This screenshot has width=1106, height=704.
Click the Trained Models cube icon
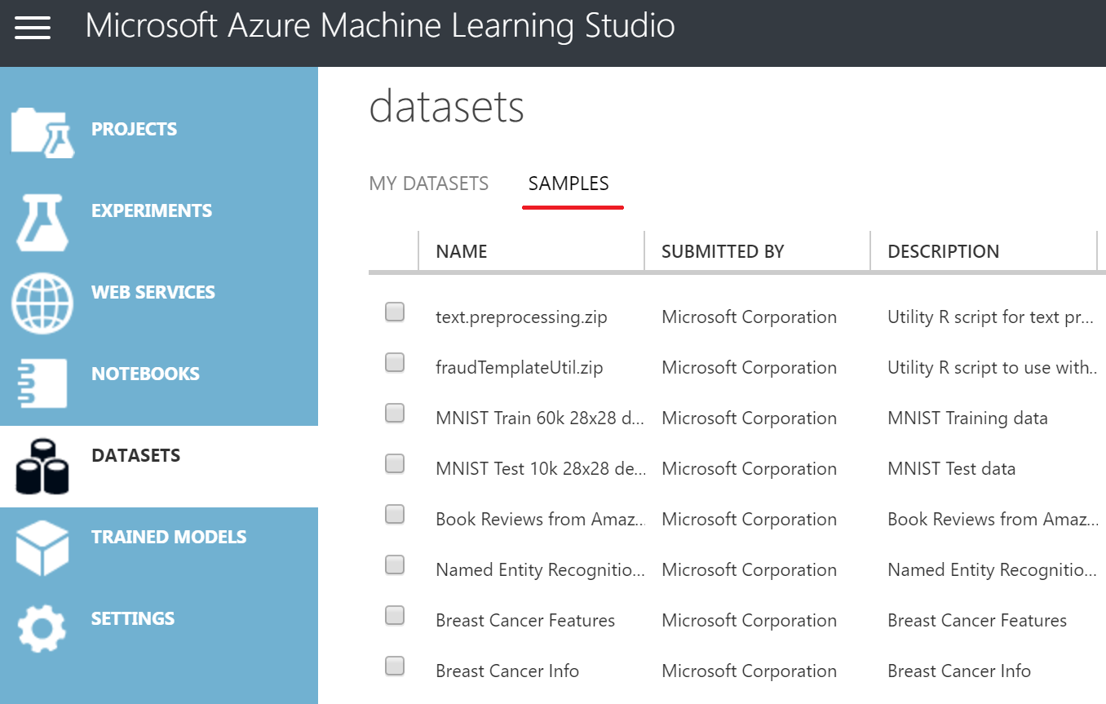click(x=42, y=547)
